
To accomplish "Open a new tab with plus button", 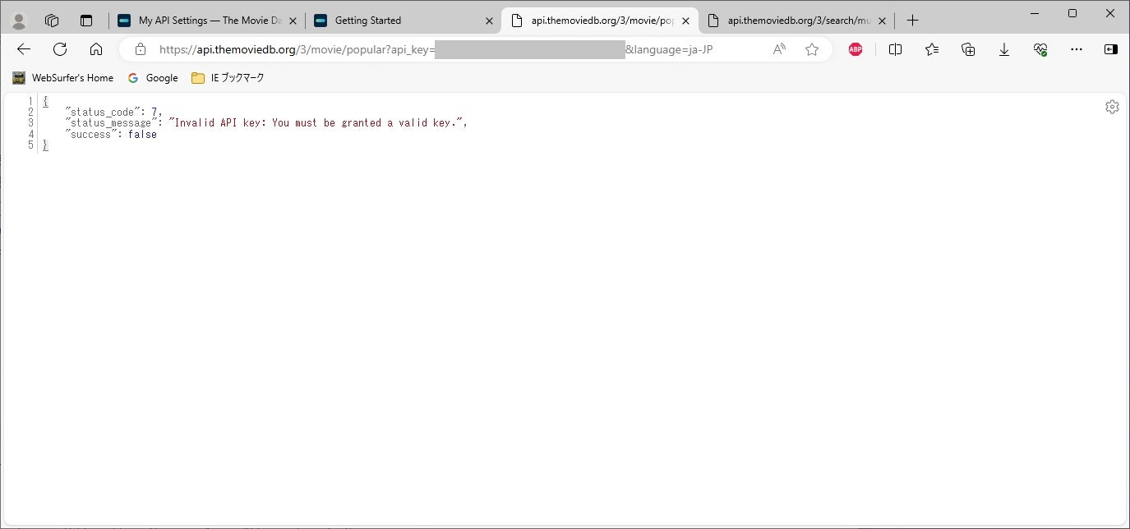I will 912,21.
